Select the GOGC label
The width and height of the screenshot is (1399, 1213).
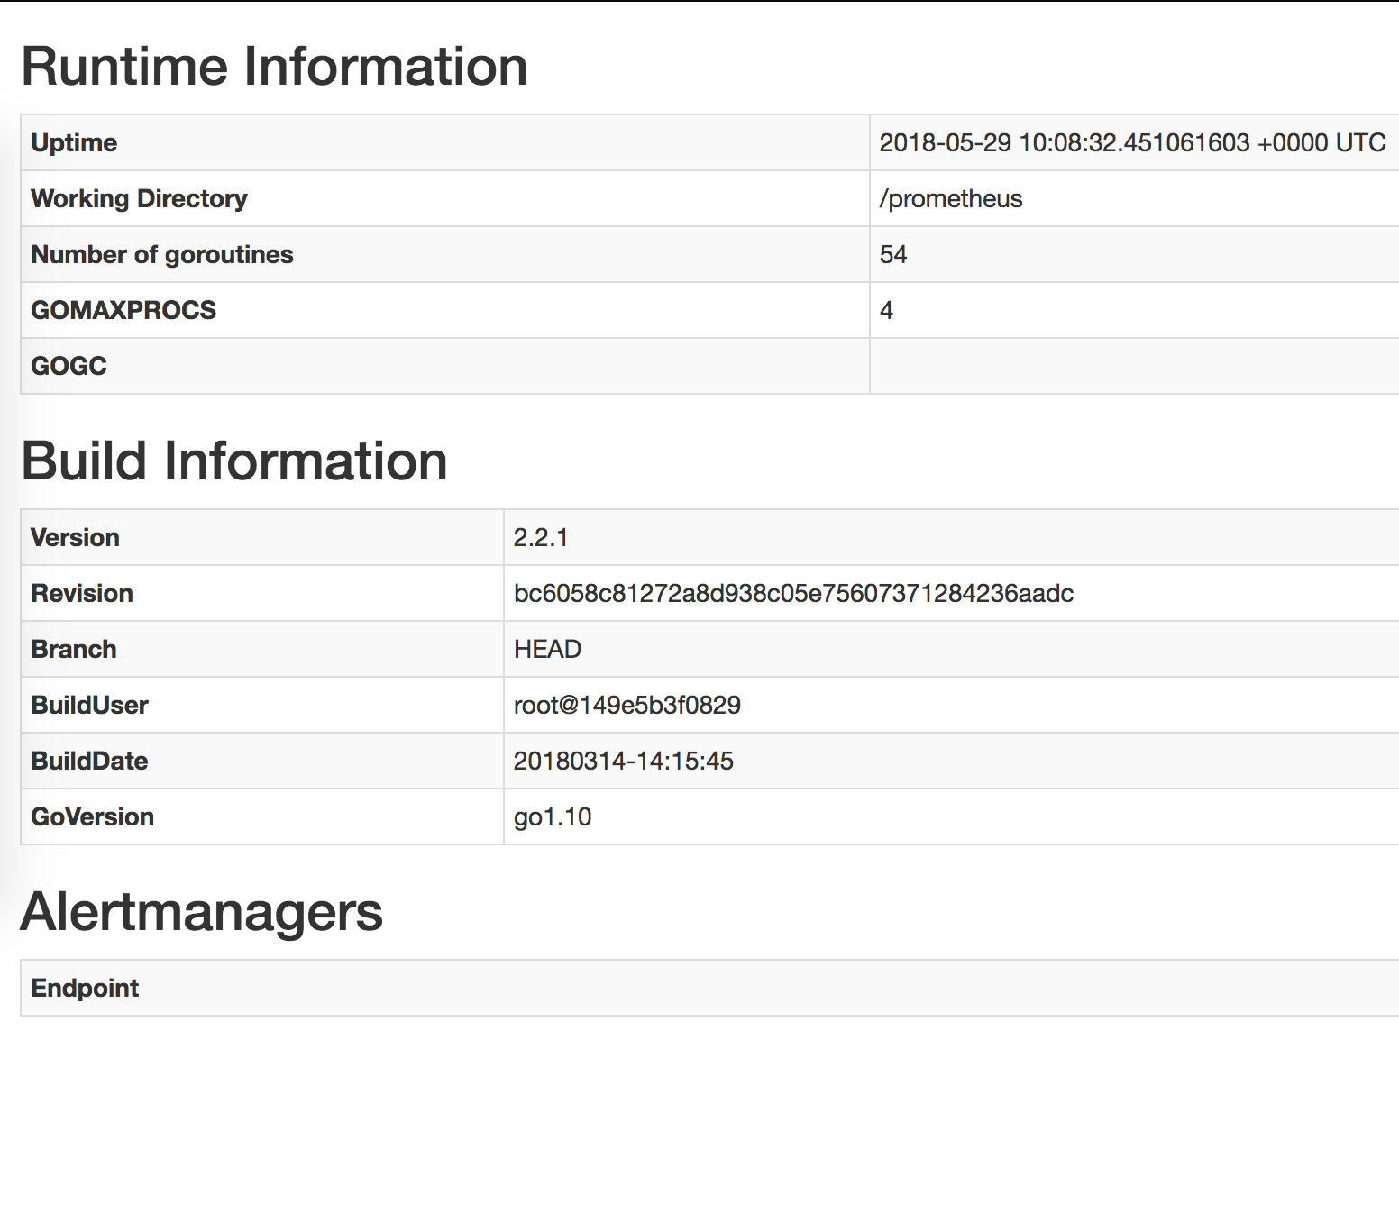(x=69, y=366)
